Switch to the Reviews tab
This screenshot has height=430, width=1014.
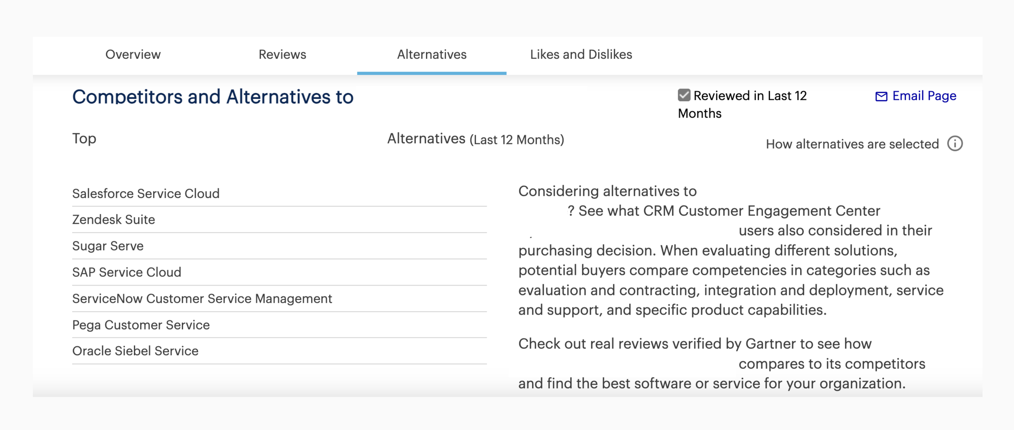point(282,55)
